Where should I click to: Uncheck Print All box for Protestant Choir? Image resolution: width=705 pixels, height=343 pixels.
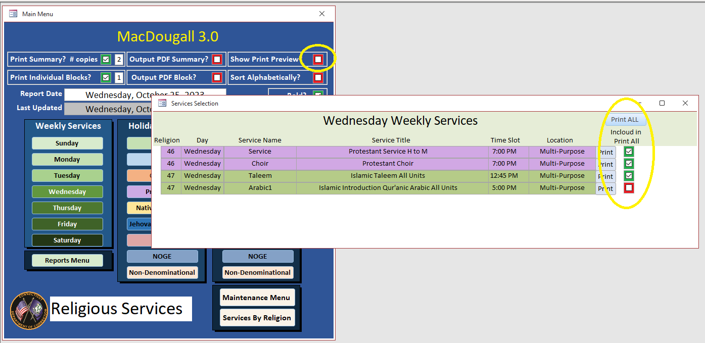pos(629,164)
